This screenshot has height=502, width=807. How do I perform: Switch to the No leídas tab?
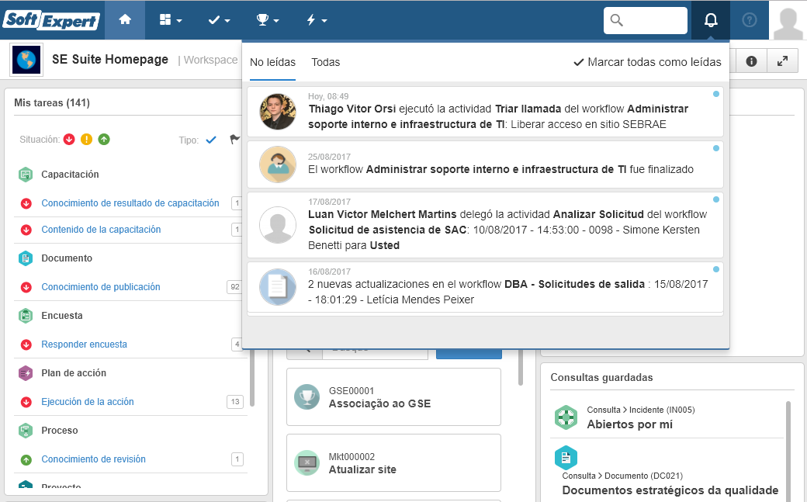[x=273, y=62]
